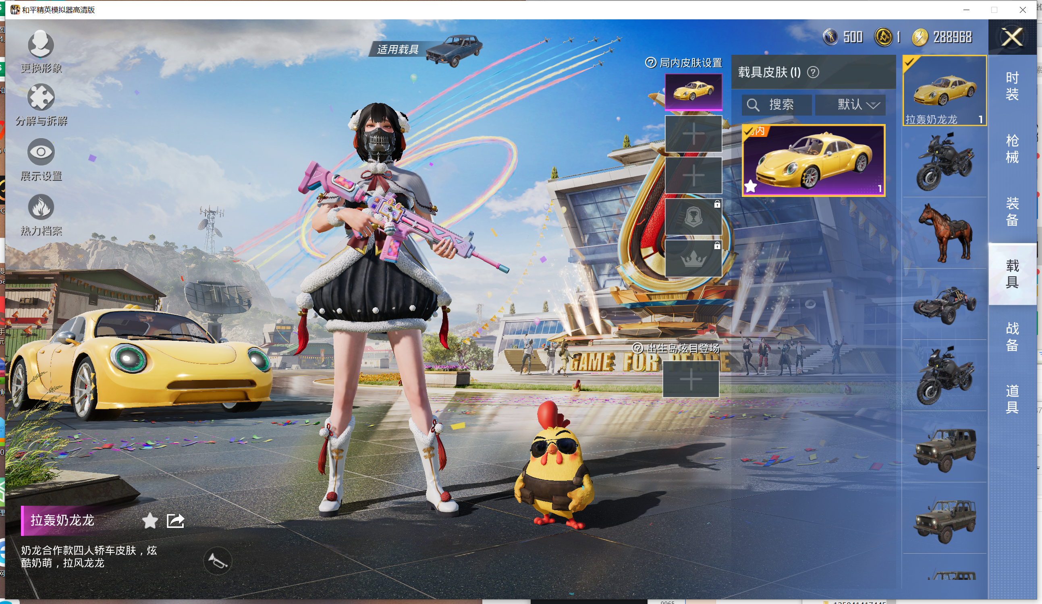Image resolution: width=1042 pixels, height=604 pixels.
Task: Select the buggy vehicle thumbnail
Action: pyautogui.click(x=944, y=305)
